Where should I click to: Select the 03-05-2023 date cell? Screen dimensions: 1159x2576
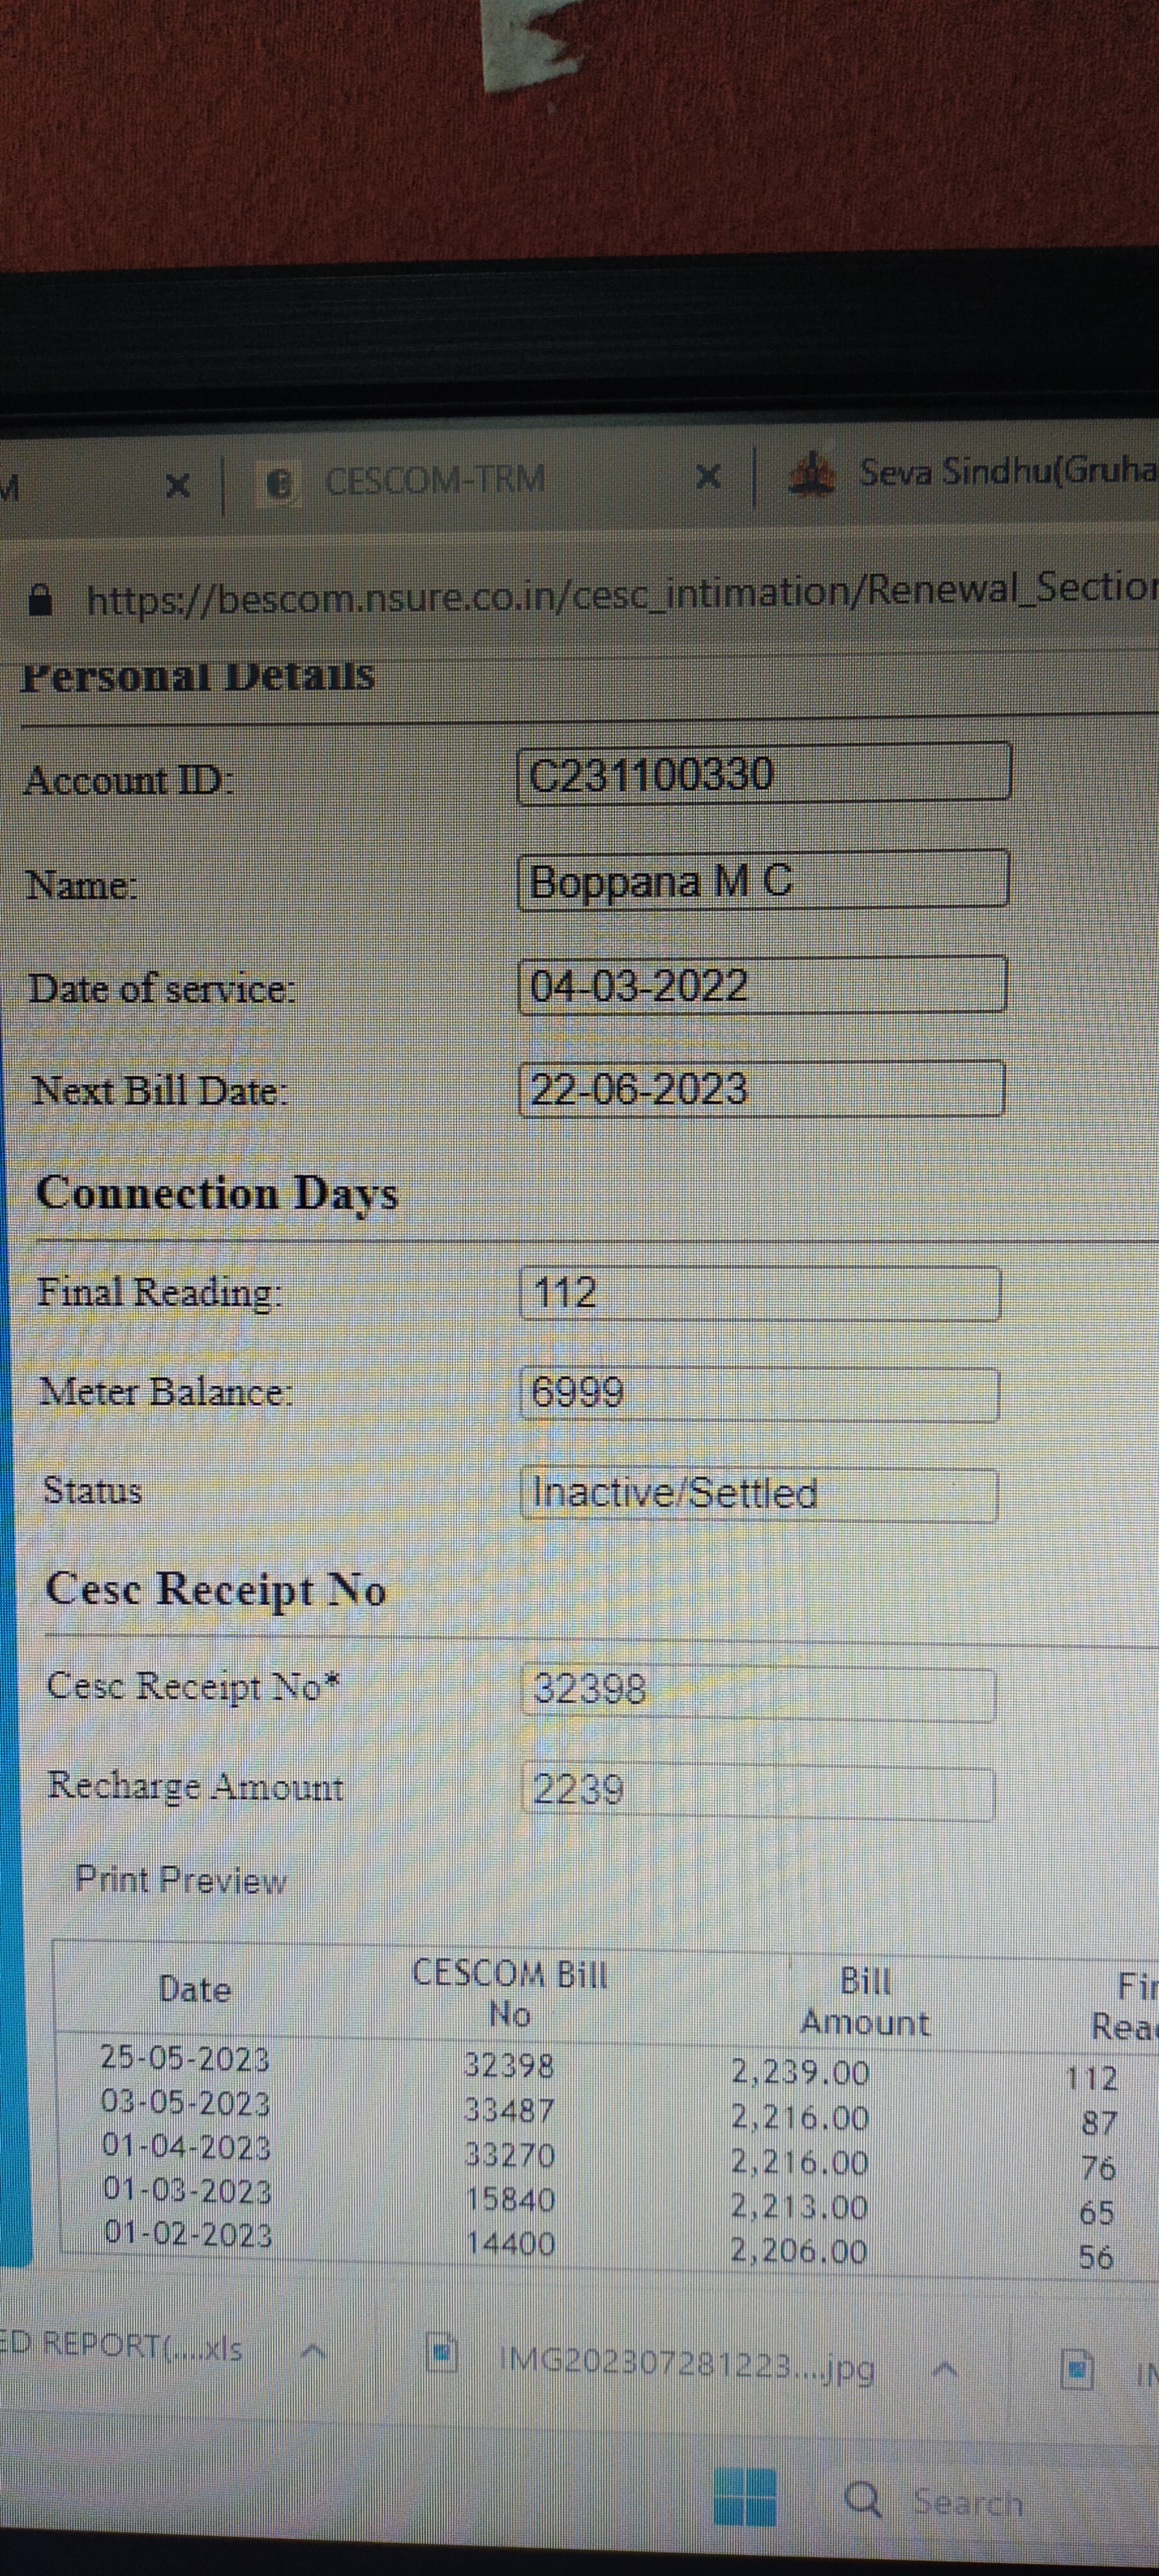tap(186, 2103)
